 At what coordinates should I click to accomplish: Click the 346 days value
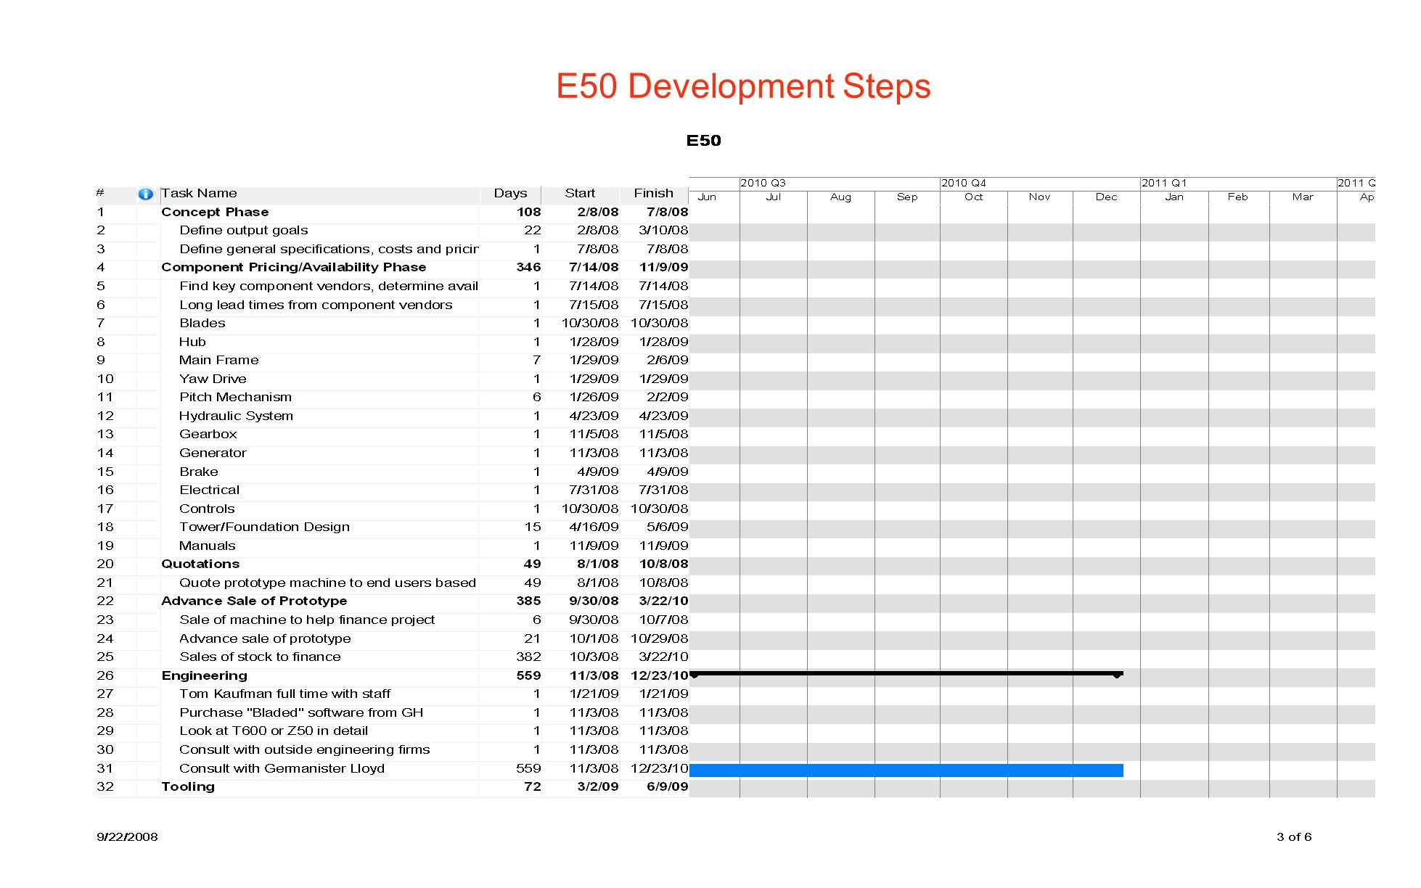[528, 267]
